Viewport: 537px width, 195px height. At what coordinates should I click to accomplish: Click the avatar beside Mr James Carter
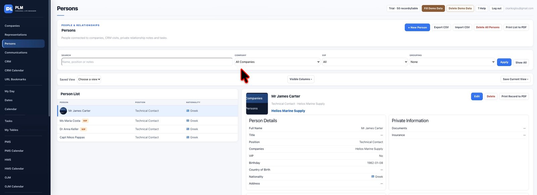63,111
